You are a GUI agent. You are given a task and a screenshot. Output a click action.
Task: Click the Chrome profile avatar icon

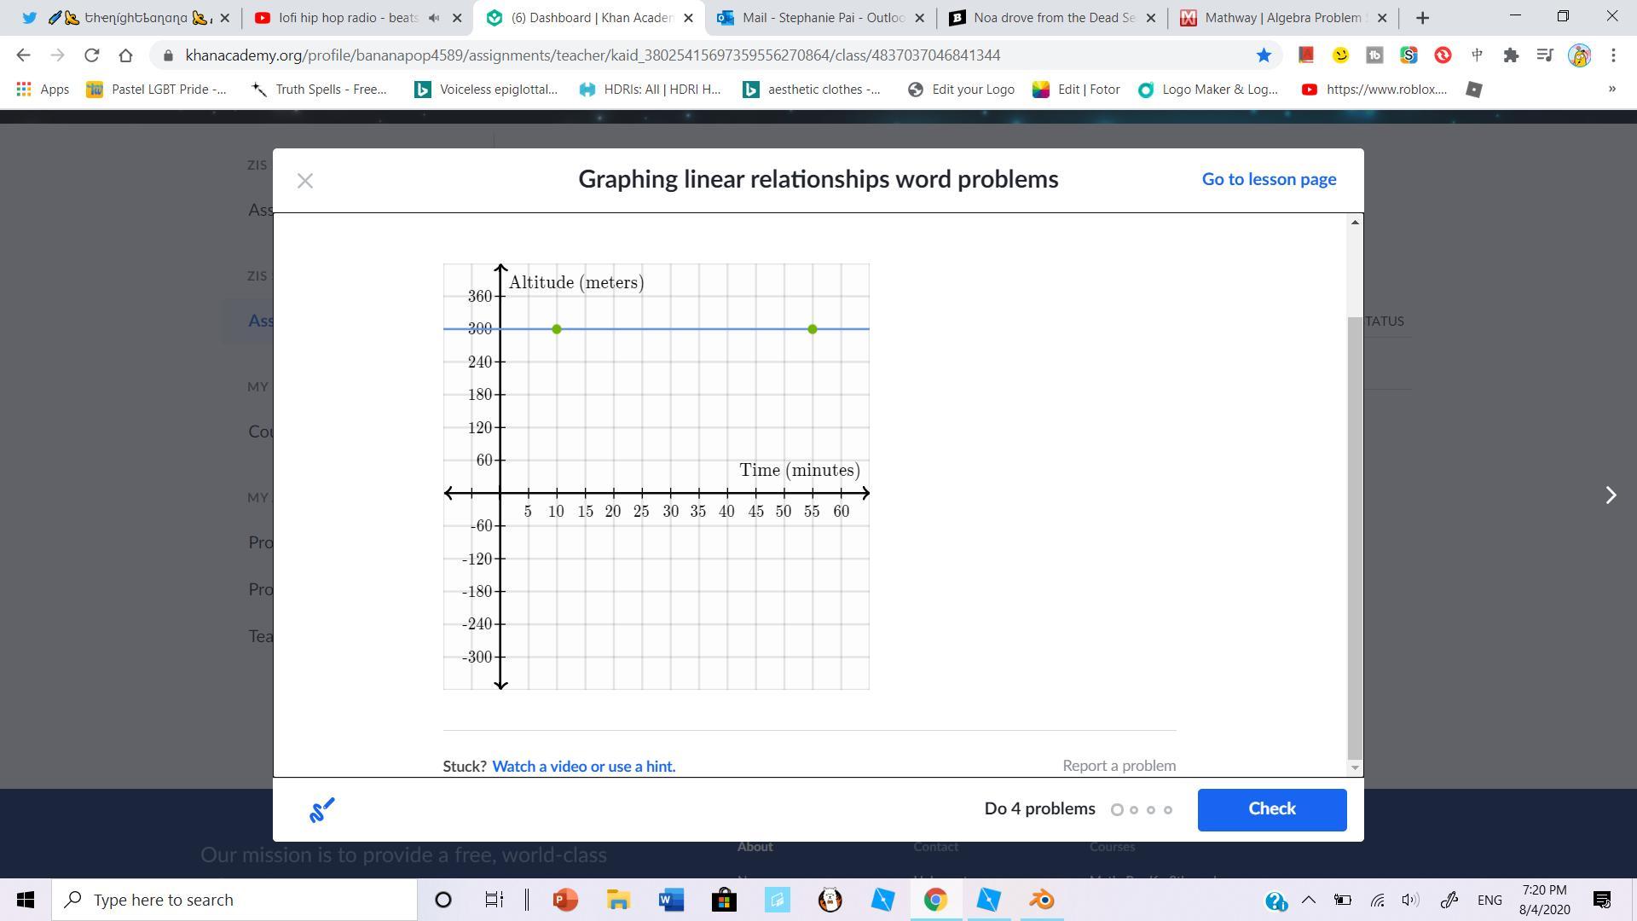[x=1579, y=55]
